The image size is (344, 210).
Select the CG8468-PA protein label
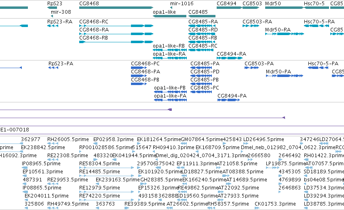(146, 72)
